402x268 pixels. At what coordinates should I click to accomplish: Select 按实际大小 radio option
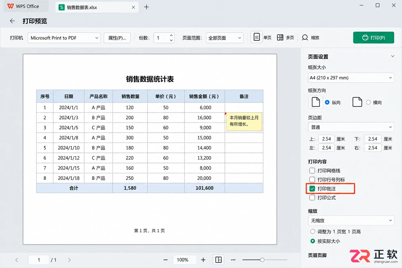tap(313, 241)
